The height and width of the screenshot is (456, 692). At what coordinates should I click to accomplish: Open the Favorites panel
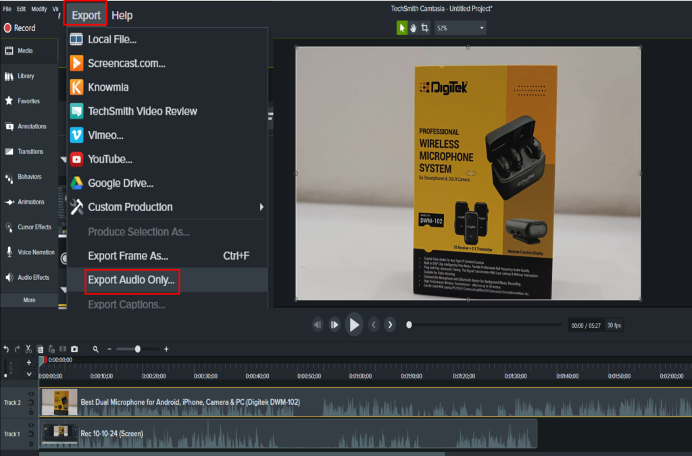pyautogui.click(x=28, y=101)
